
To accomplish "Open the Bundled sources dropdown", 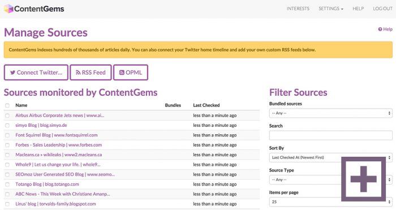I will (x=331, y=113).
